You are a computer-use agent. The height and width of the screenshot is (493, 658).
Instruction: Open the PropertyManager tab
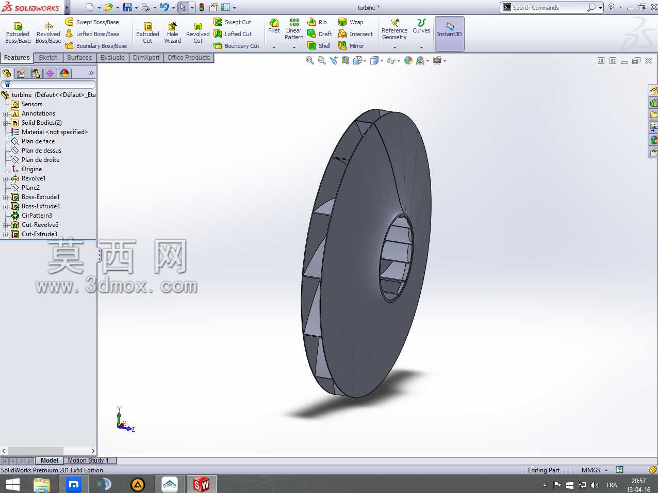tap(21, 73)
